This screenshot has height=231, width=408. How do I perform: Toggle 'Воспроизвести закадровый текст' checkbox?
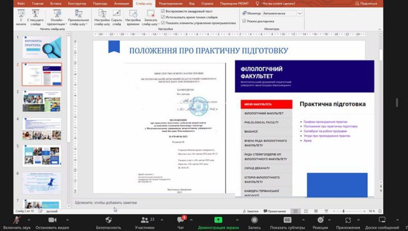[163, 11]
